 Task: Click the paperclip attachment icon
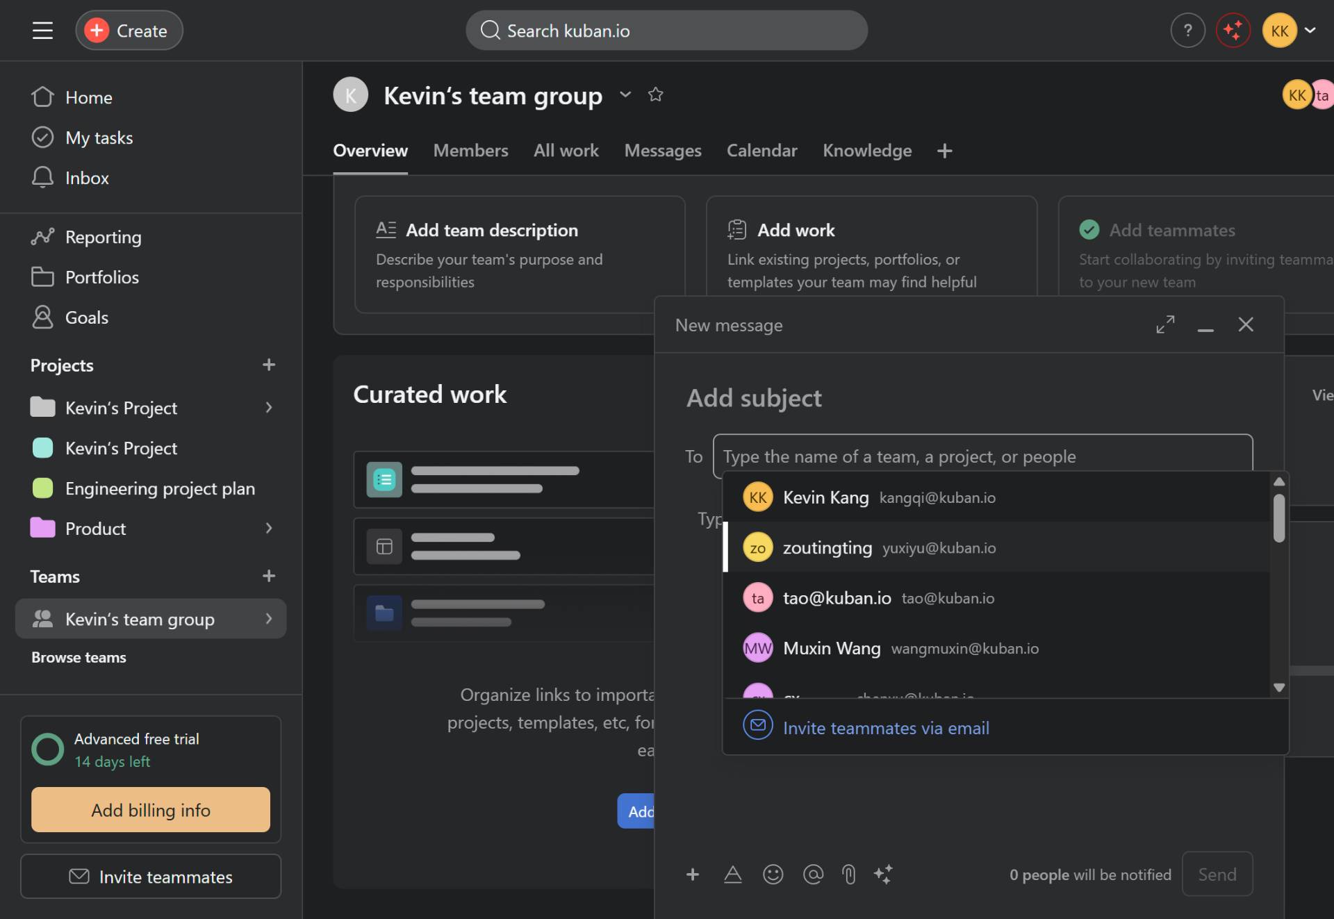point(848,875)
